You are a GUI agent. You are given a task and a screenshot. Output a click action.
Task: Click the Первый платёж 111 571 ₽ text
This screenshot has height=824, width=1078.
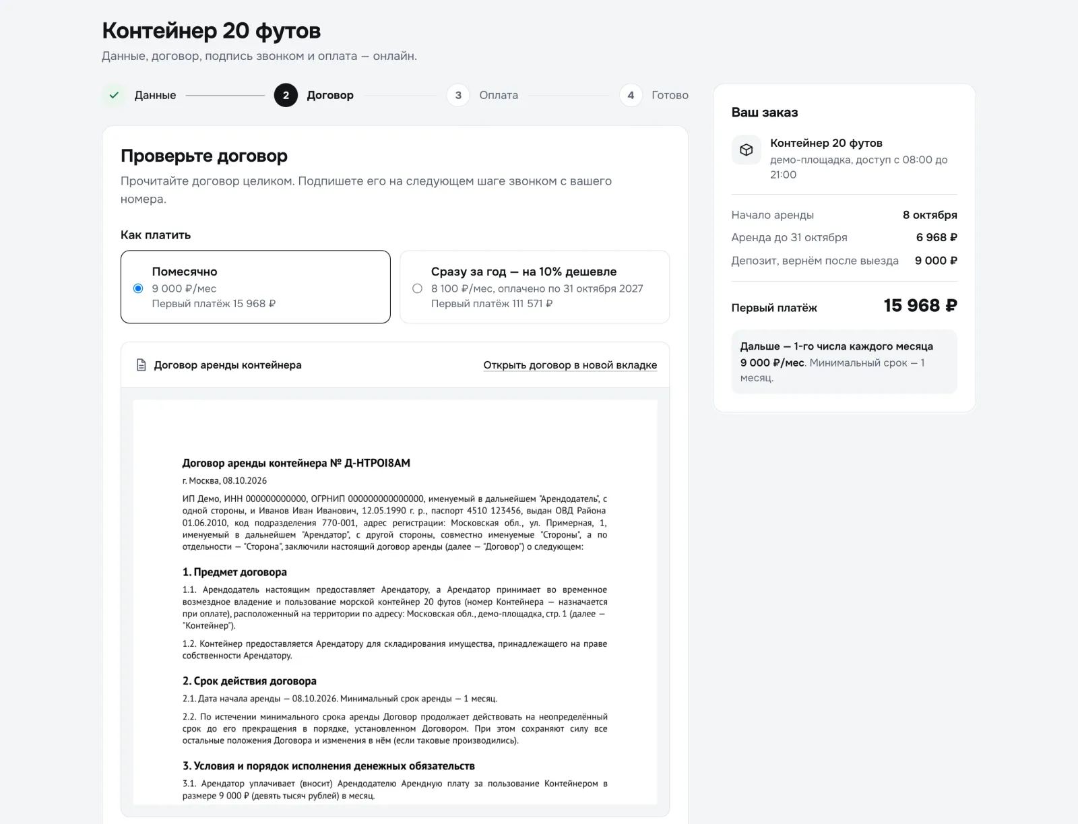coord(492,304)
